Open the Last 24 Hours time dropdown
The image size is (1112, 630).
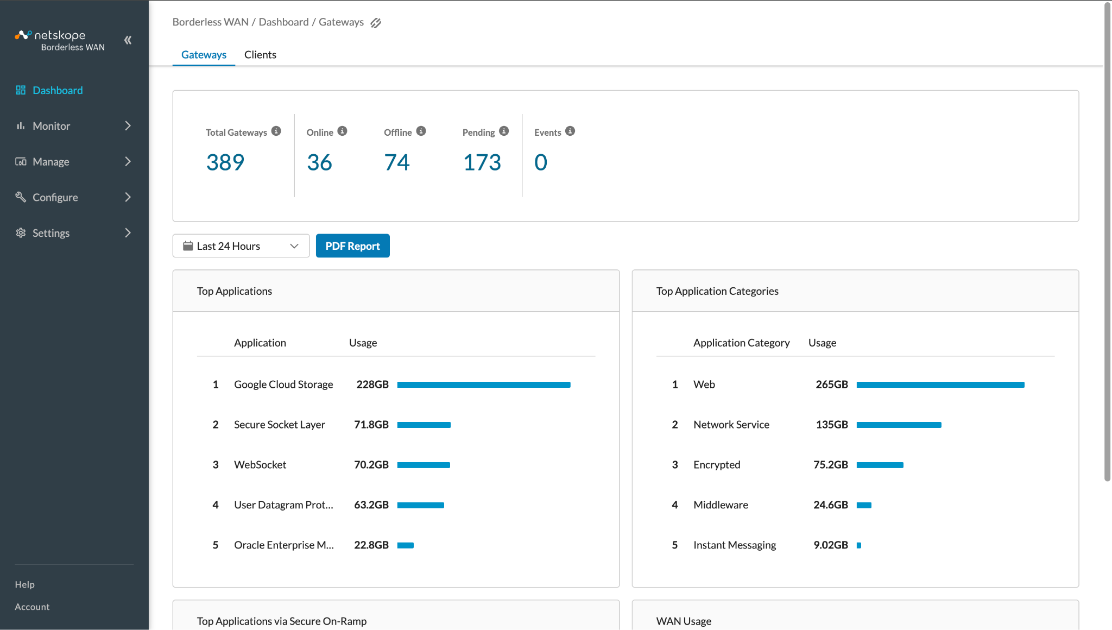coord(241,246)
